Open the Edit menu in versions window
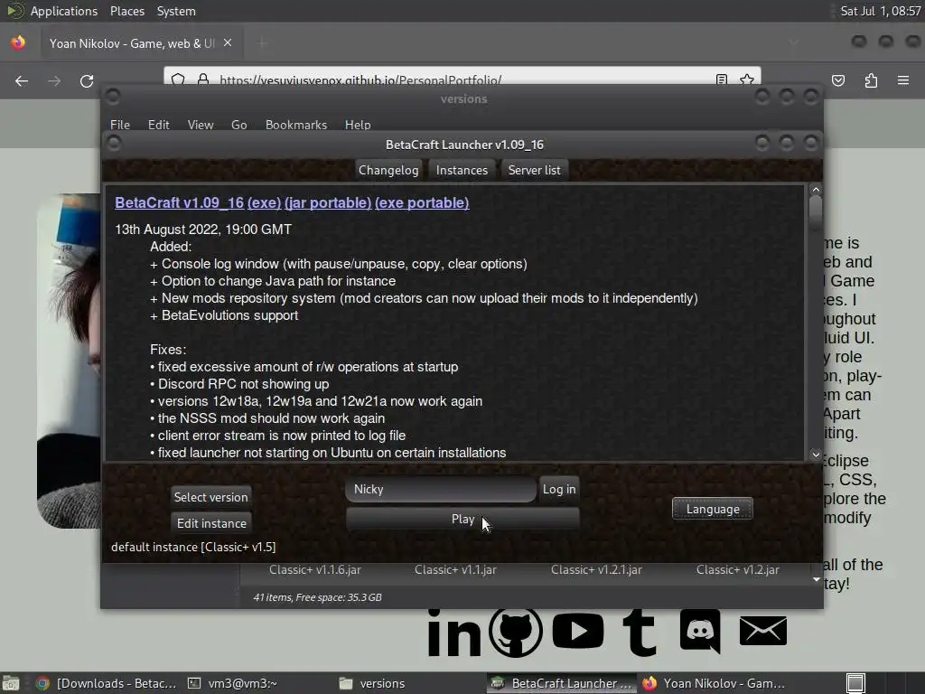925x694 pixels. point(159,125)
